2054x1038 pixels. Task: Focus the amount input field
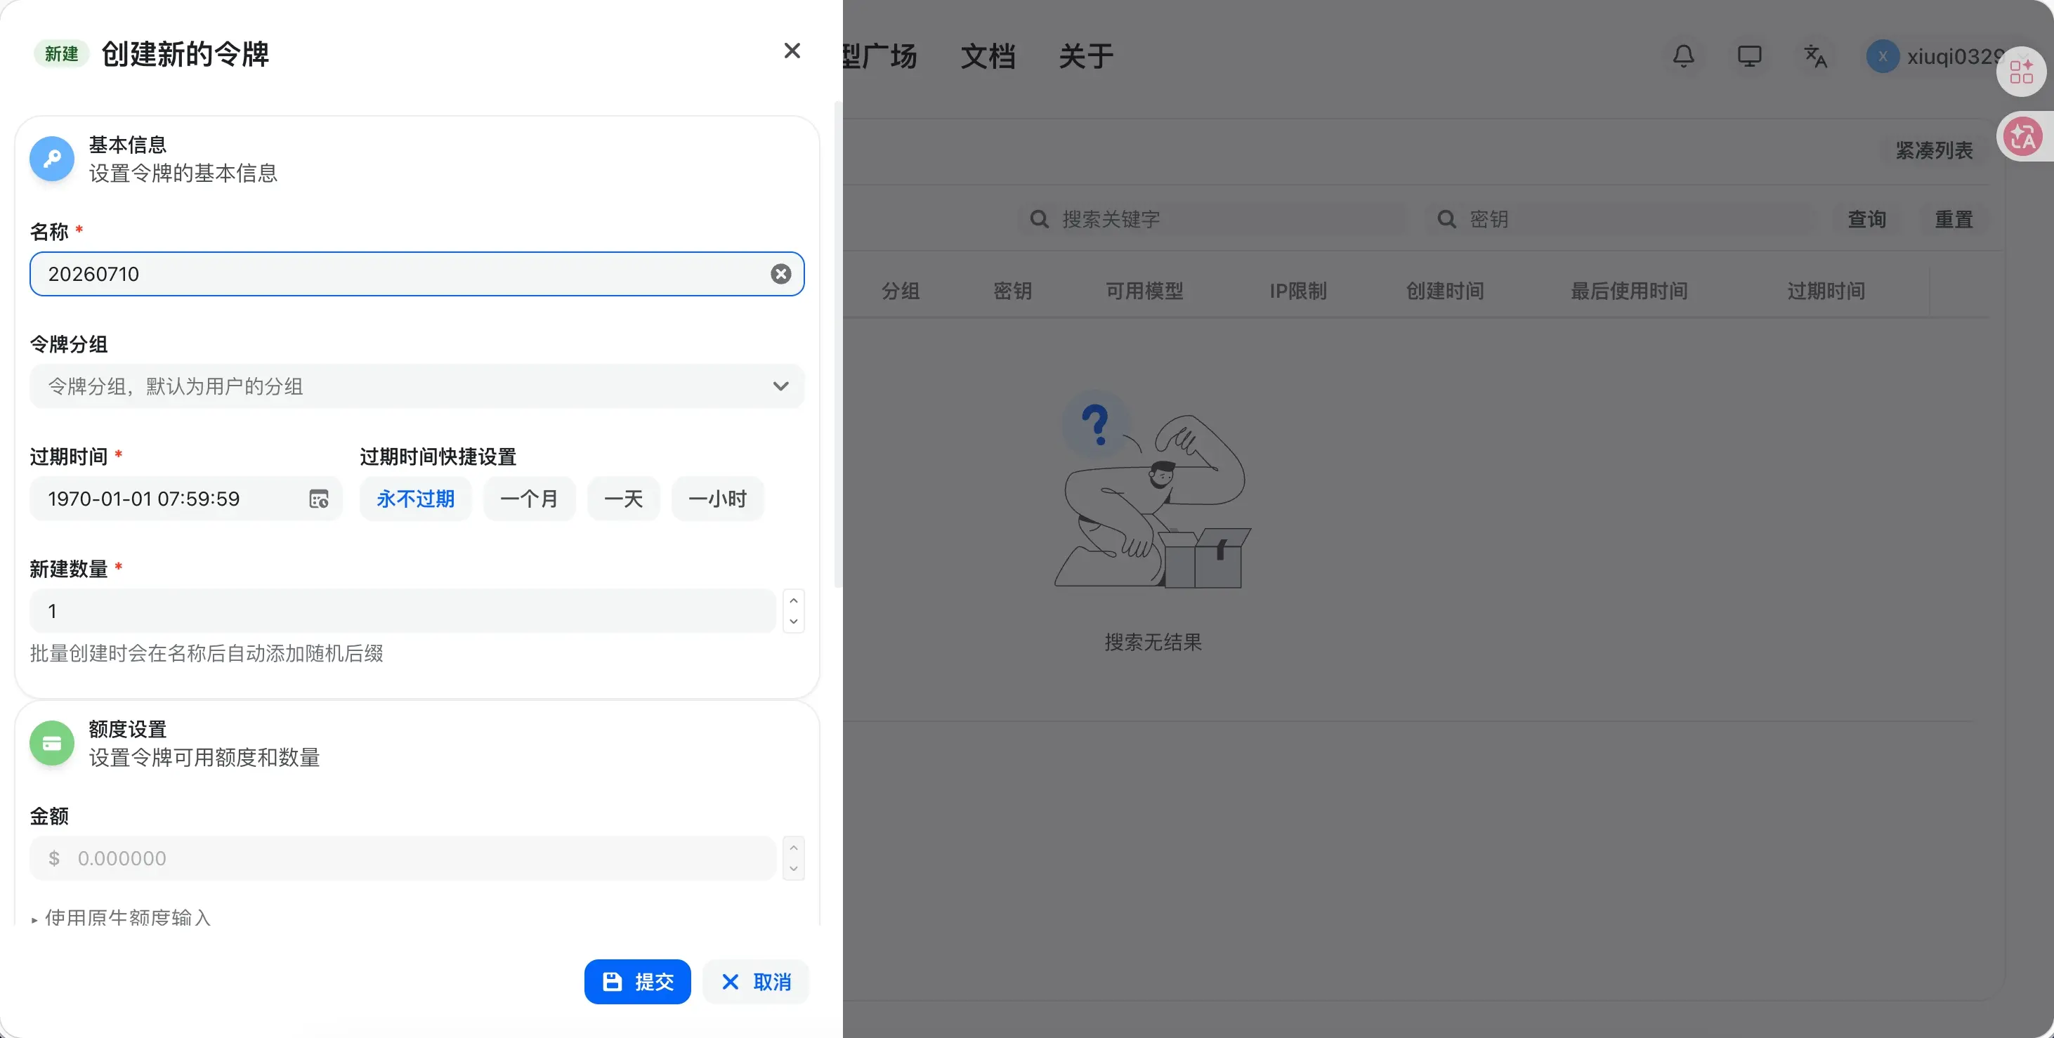[x=403, y=859]
